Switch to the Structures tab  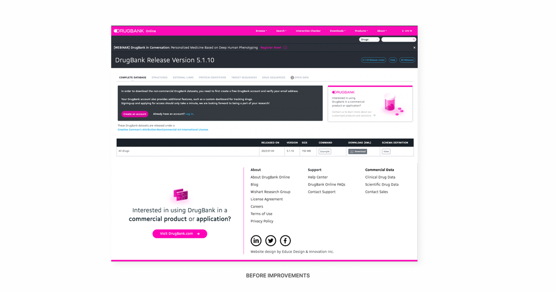coord(160,77)
